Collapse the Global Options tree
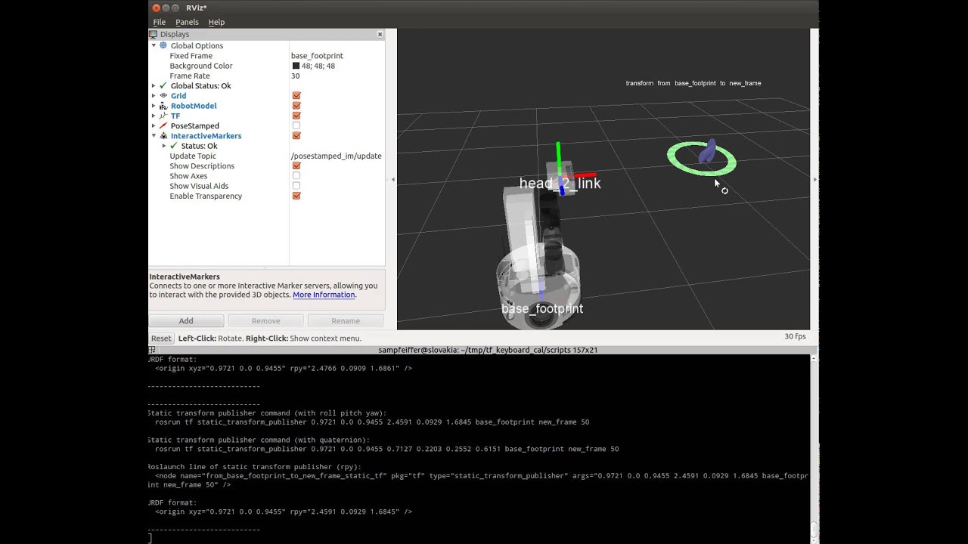The height and width of the screenshot is (544, 968). [x=154, y=45]
